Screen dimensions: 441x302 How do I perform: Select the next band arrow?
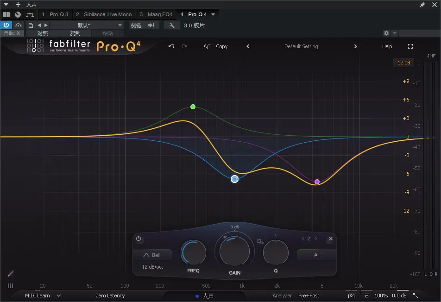(316, 239)
